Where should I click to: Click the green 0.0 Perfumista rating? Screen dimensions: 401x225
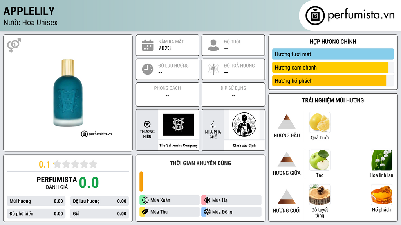tap(89, 183)
